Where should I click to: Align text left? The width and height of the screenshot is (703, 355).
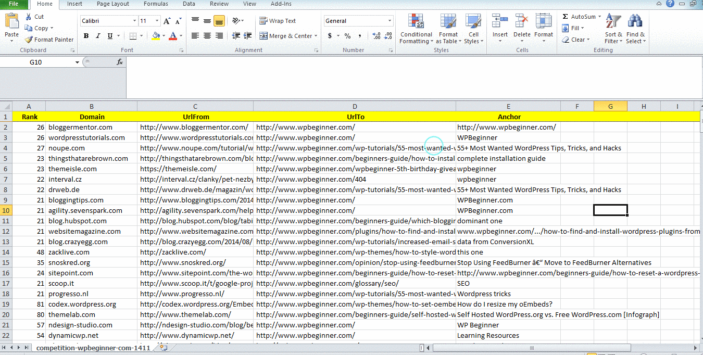(x=195, y=36)
